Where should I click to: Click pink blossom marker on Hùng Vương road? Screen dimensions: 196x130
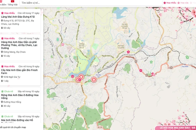point(141,70)
